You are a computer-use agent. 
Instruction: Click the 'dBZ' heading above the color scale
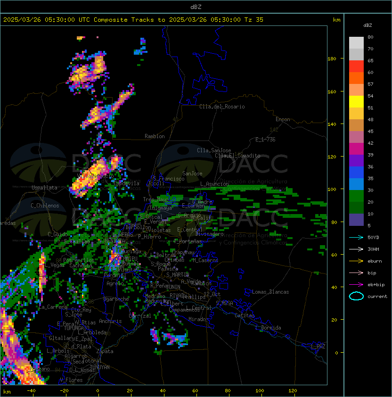click(x=367, y=25)
